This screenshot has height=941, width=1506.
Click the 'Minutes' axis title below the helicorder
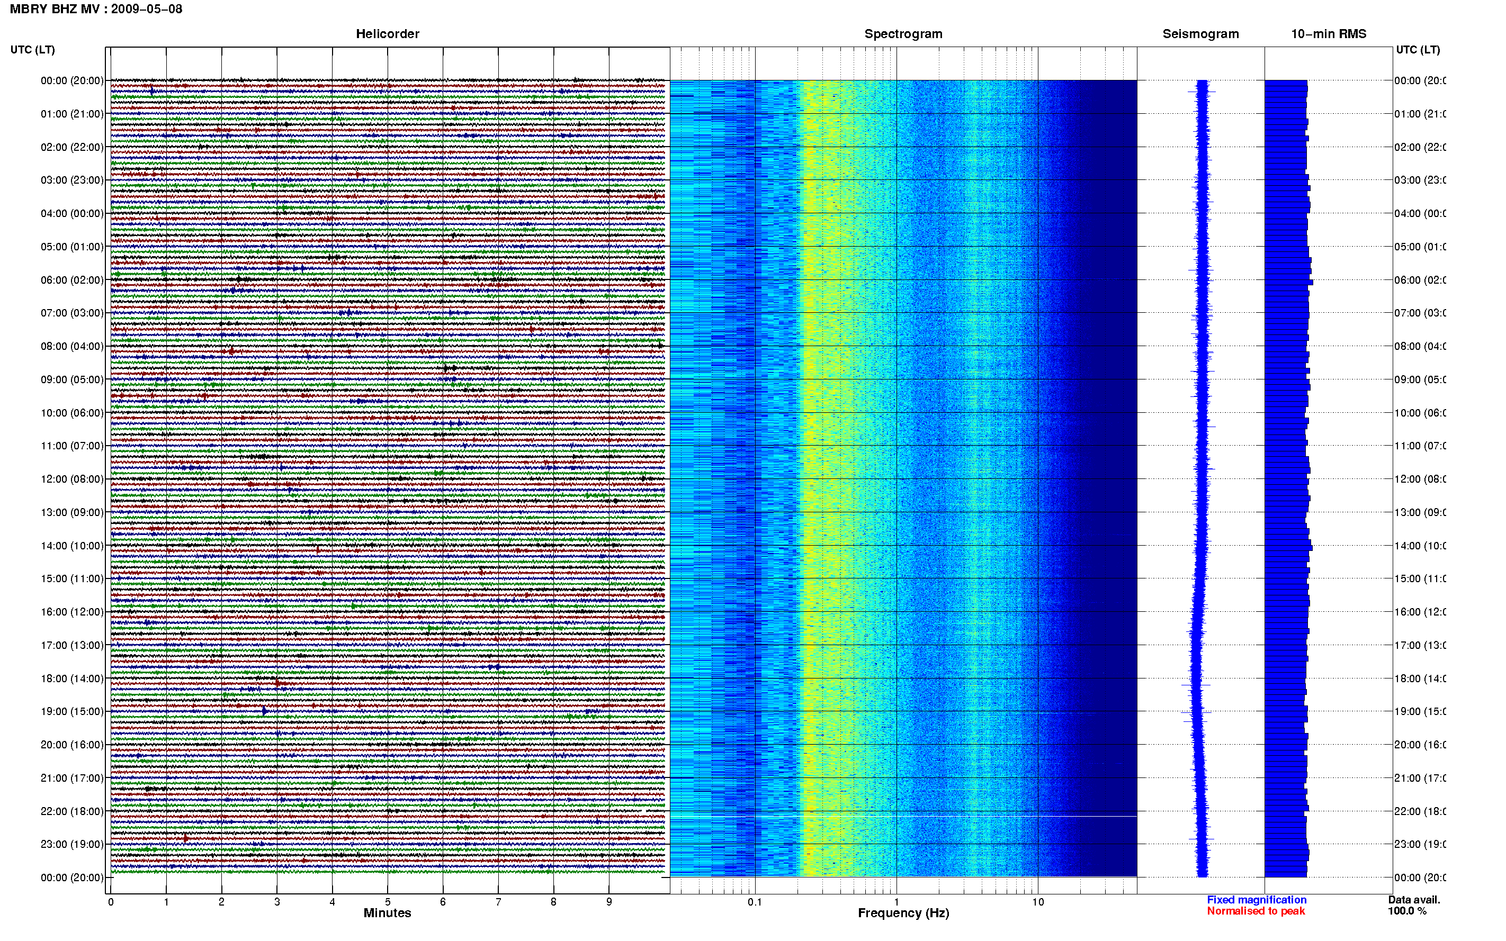pyautogui.click(x=387, y=913)
